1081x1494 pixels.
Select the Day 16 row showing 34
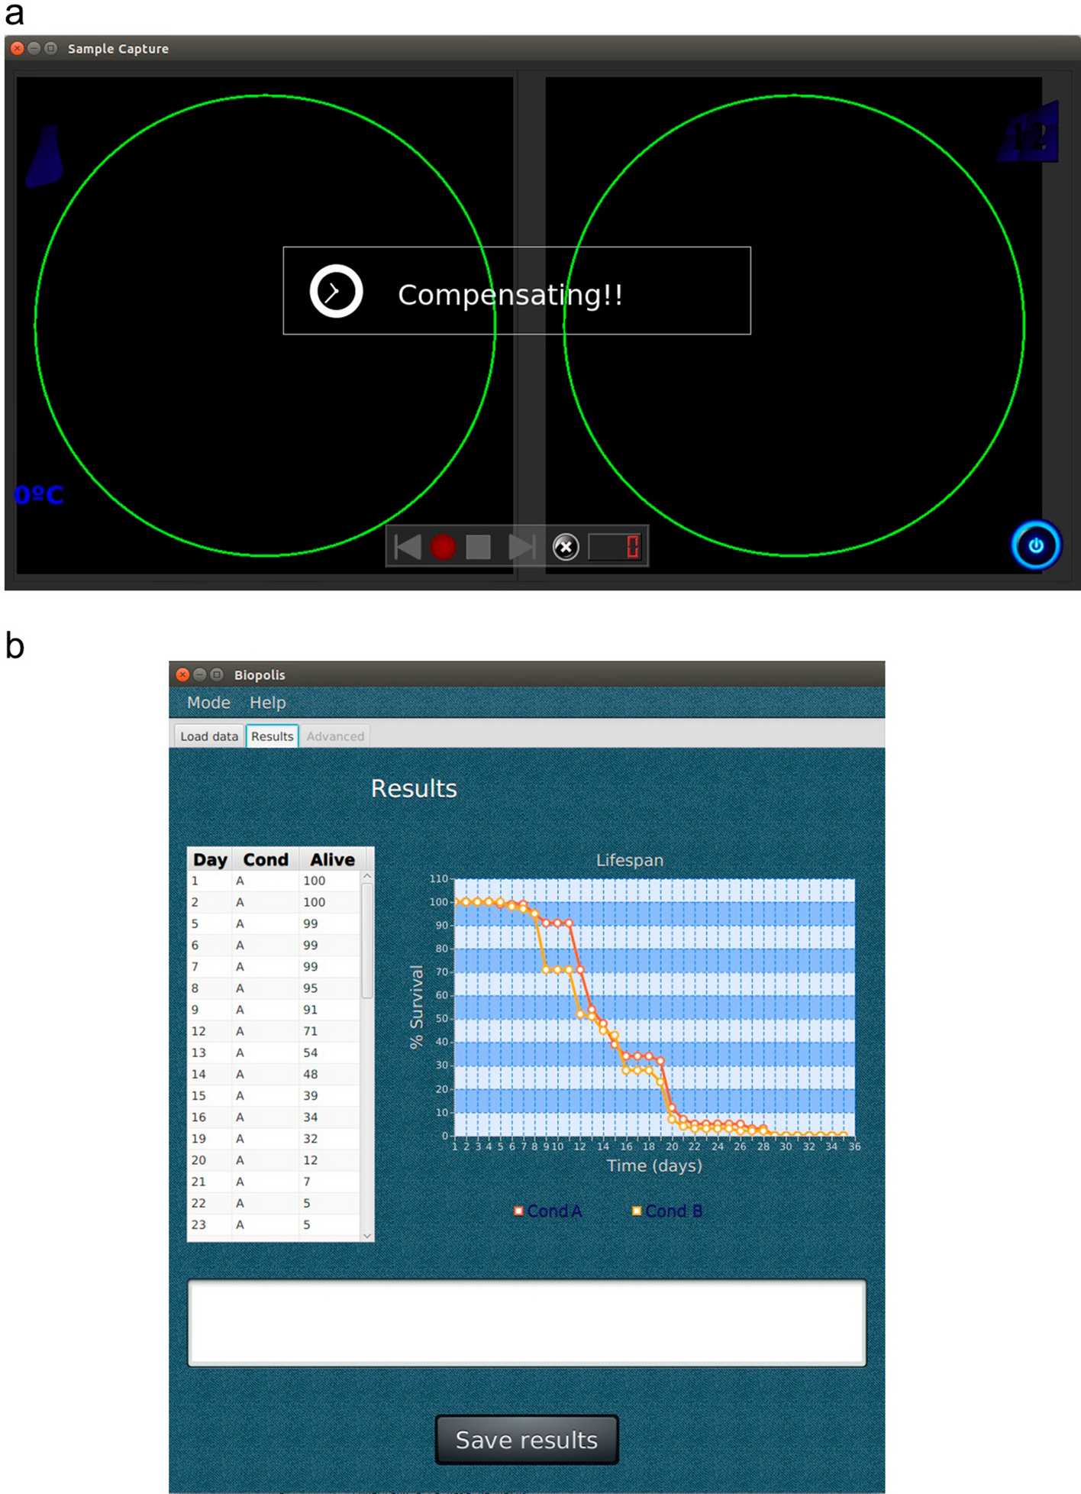pos(274,1117)
